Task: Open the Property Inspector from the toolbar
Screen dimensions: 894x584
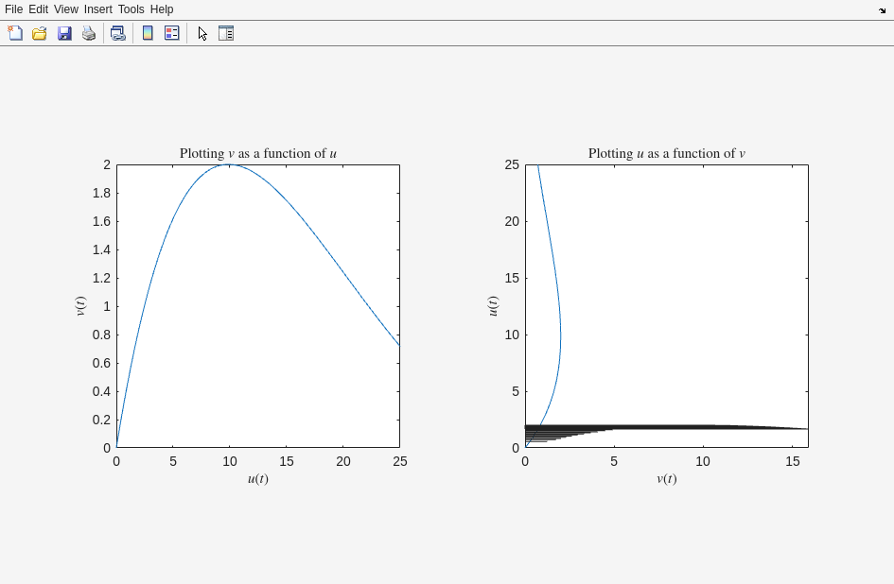Action: 226,33
